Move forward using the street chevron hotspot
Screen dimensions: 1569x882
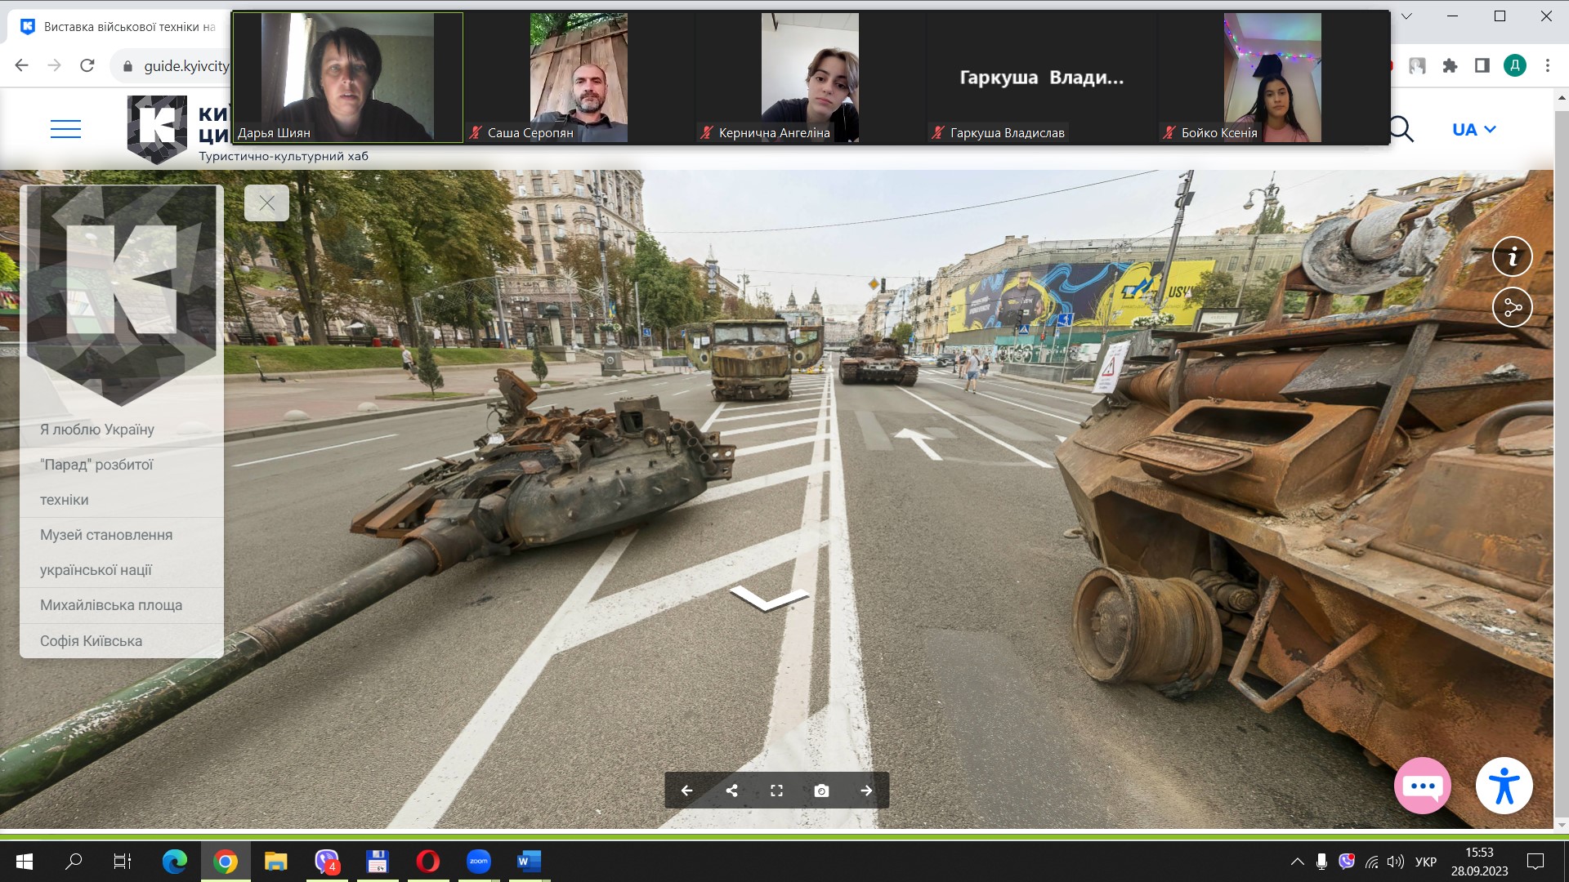769,599
